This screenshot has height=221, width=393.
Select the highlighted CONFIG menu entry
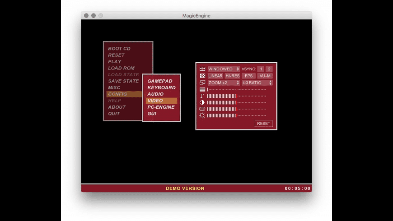coord(124,94)
